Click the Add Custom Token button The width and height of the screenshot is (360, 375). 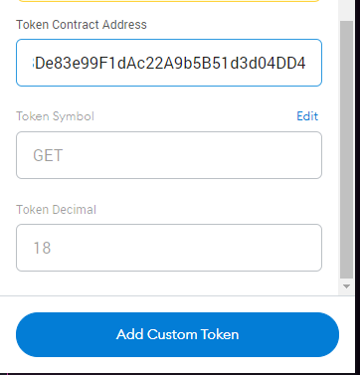(x=177, y=334)
